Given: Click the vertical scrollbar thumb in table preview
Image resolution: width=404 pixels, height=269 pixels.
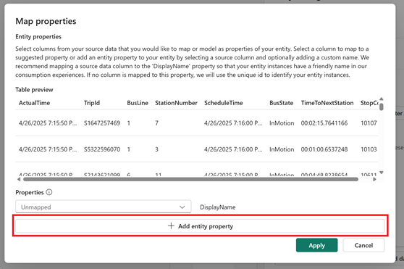Looking at the screenshot, I should tap(382, 107).
